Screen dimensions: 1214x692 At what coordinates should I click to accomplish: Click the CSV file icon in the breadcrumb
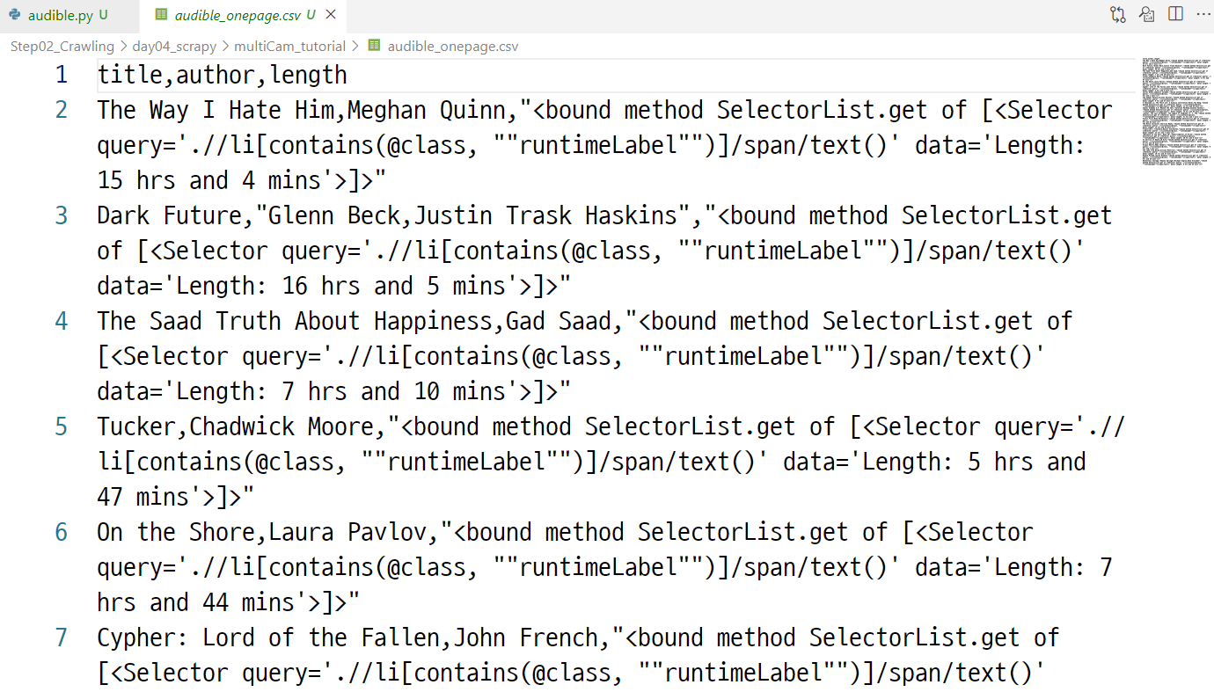374,46
